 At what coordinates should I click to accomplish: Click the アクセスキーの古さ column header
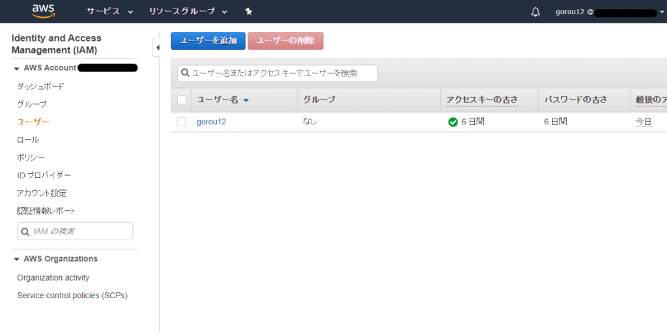pos(482,100)
